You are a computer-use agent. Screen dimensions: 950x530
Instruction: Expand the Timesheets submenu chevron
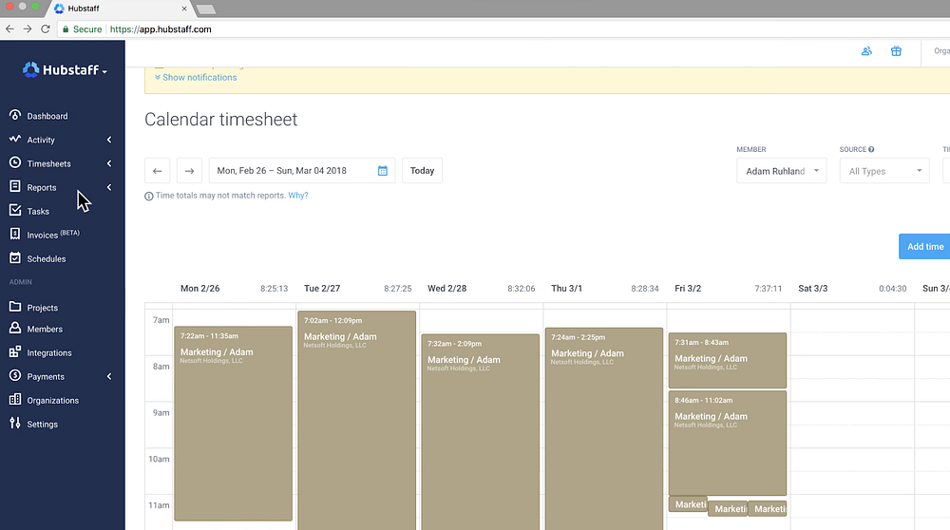(109, 163)
